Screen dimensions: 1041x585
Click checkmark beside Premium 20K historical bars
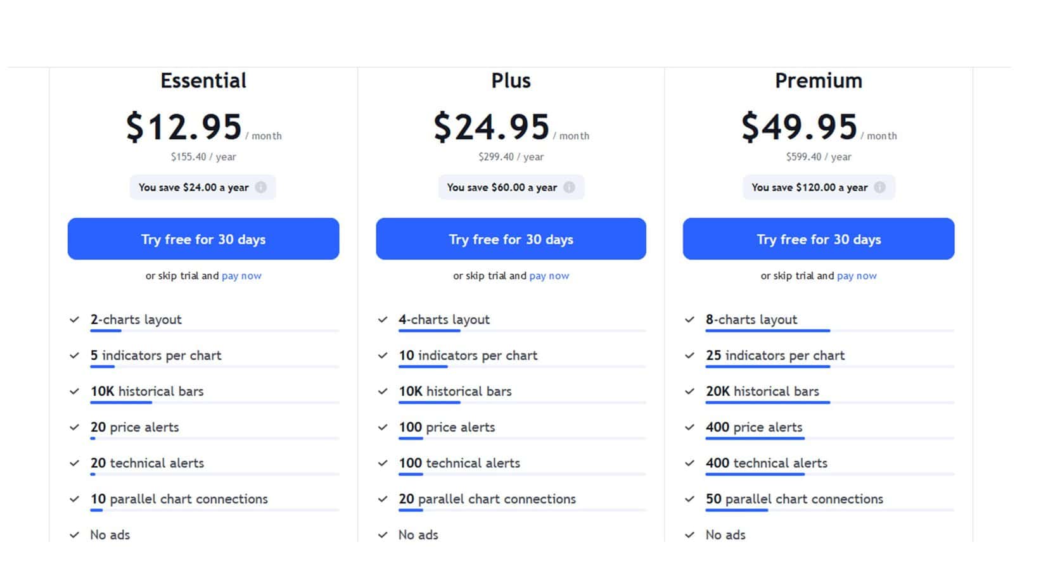[x=690, y=391]
